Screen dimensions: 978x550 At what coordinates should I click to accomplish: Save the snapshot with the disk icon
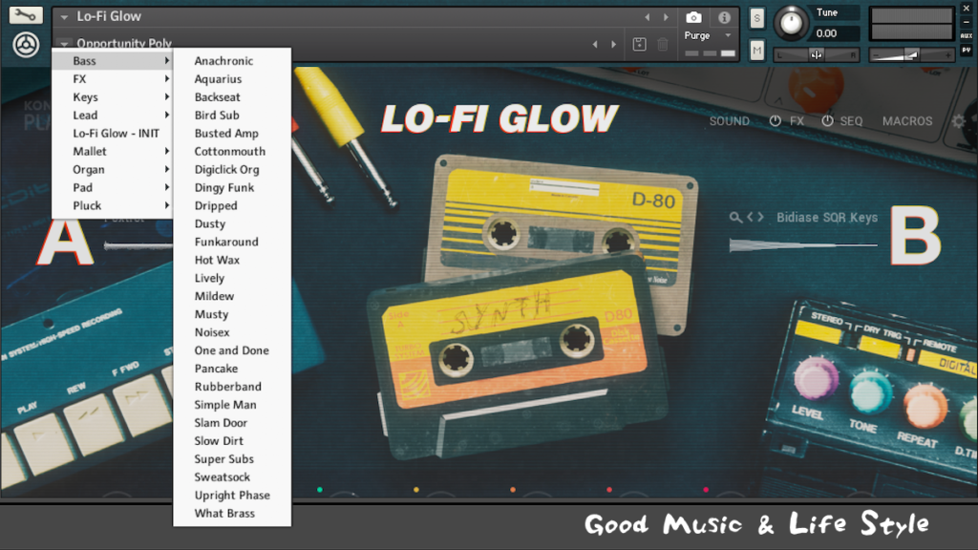(x=639, y=44)
